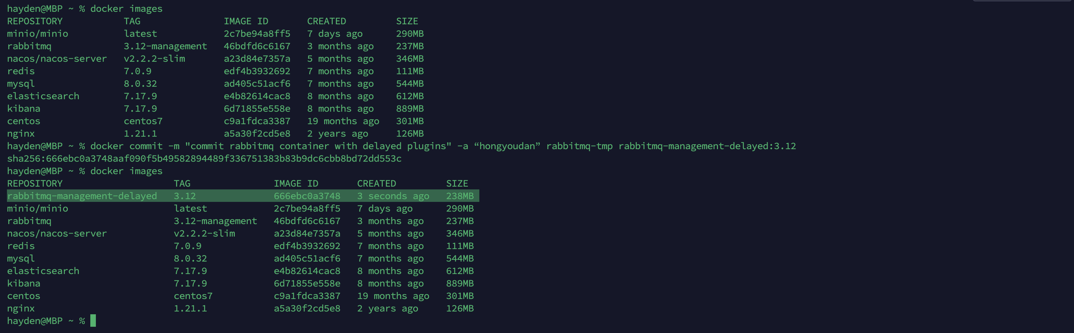
Task: Click "2 years ago" in the last nginx row
Action: [x=387, y=308]
